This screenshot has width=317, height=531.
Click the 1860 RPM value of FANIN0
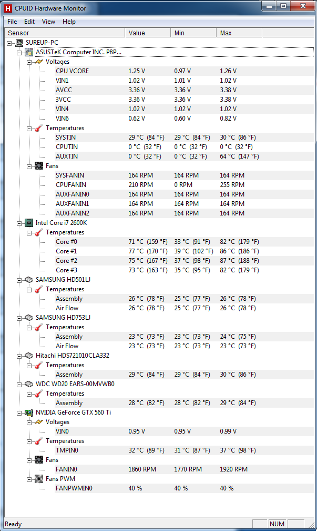point(142,469)
